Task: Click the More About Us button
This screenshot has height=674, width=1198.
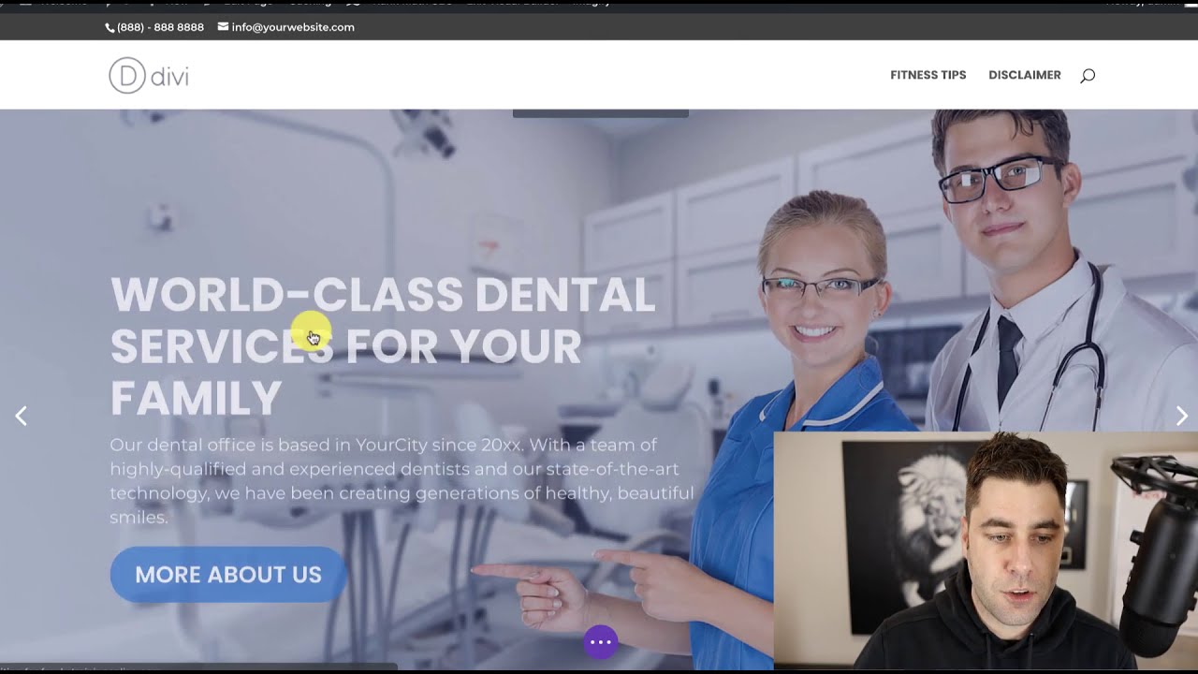Action: (228, 574)
